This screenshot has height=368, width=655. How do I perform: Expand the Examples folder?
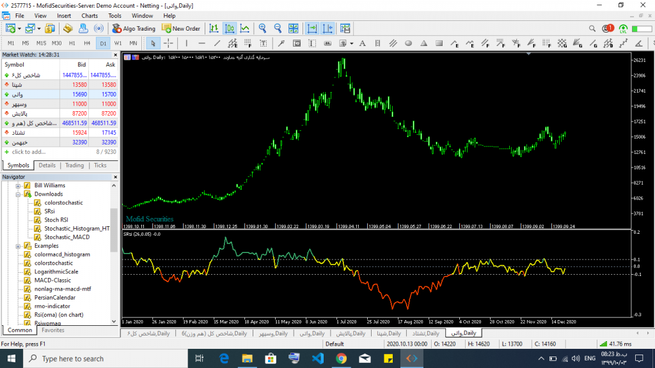(x=18, y=246)
